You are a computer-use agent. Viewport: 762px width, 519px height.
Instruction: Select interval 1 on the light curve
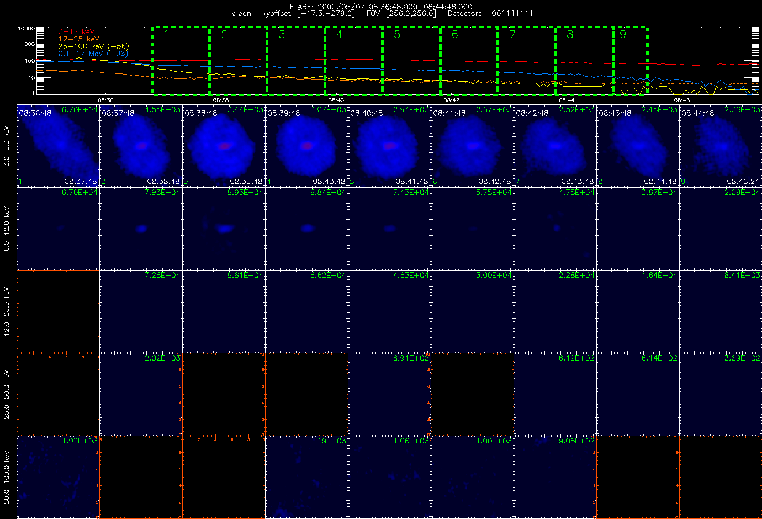point(181,61)
